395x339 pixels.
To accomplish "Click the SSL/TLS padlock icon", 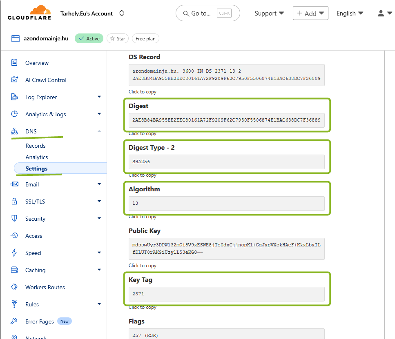I will click(15, 202).
